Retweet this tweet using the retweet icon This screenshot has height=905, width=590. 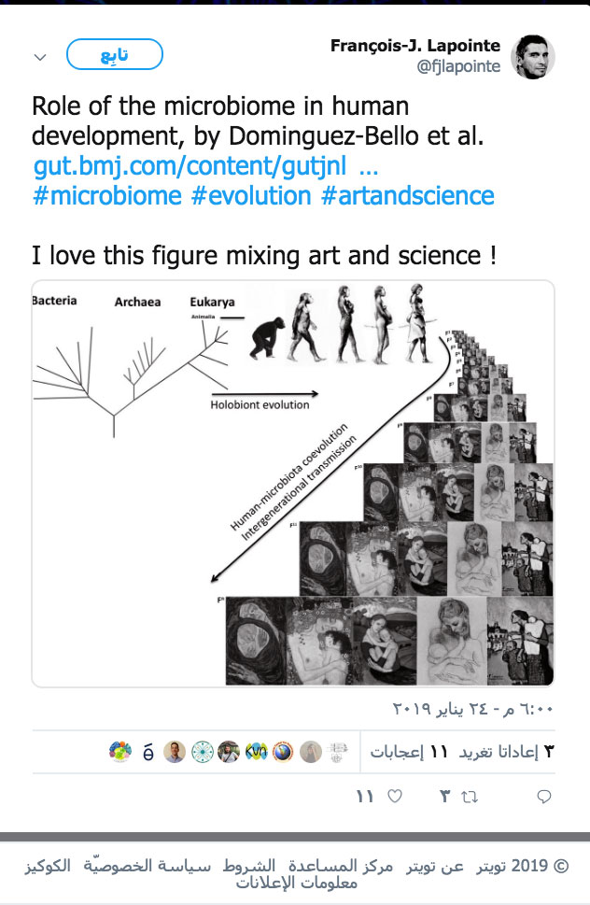(x=471, y=797)
